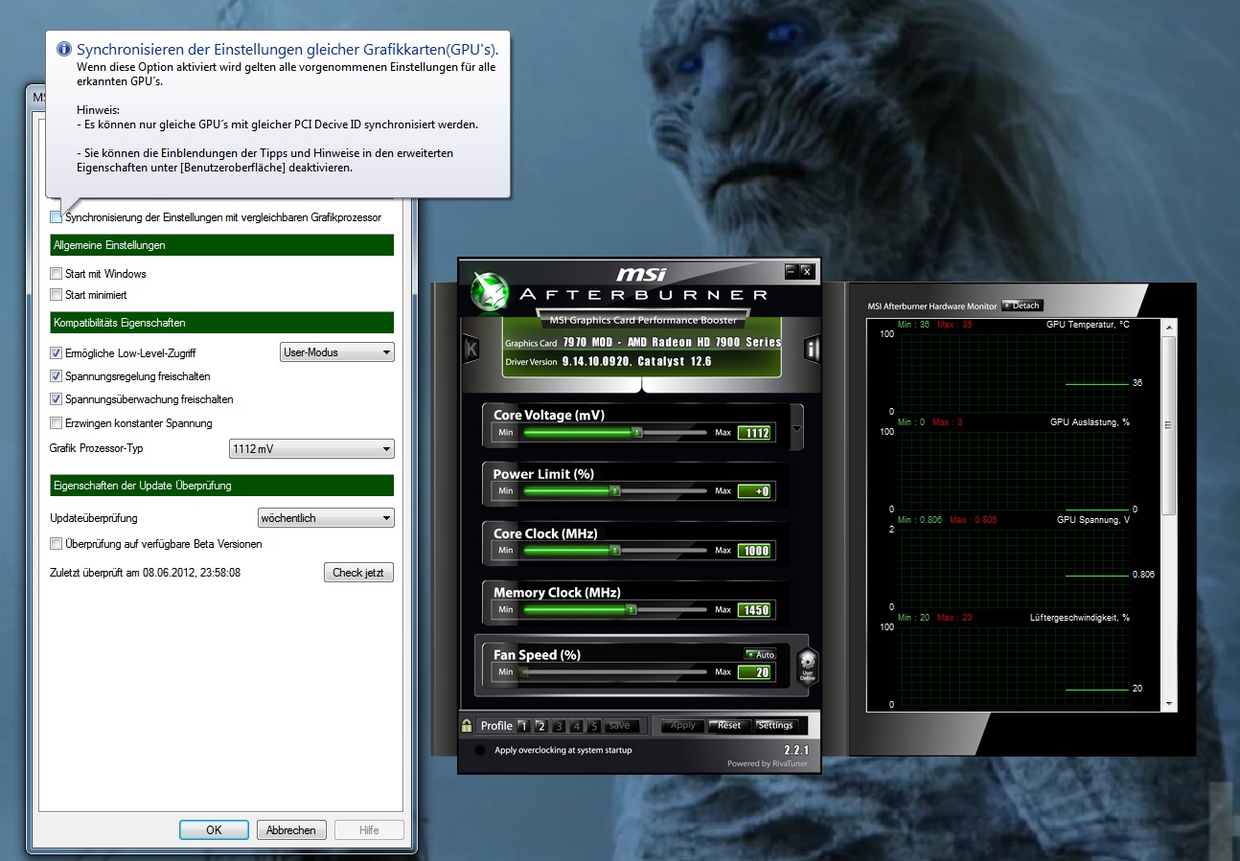Click the Kompatibilitäts Eigenschaften section header
1240x861 pixels.
tap(221, 323)
